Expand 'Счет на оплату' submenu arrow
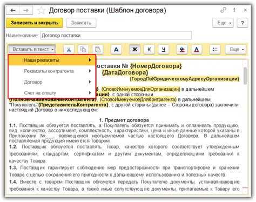Image resolution: width=256 pixels, height=202 pixels. 90,93
